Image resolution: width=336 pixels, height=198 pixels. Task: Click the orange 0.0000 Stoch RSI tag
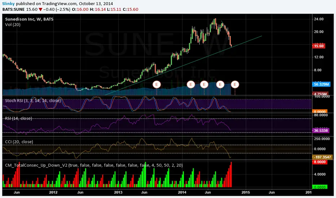320,112
